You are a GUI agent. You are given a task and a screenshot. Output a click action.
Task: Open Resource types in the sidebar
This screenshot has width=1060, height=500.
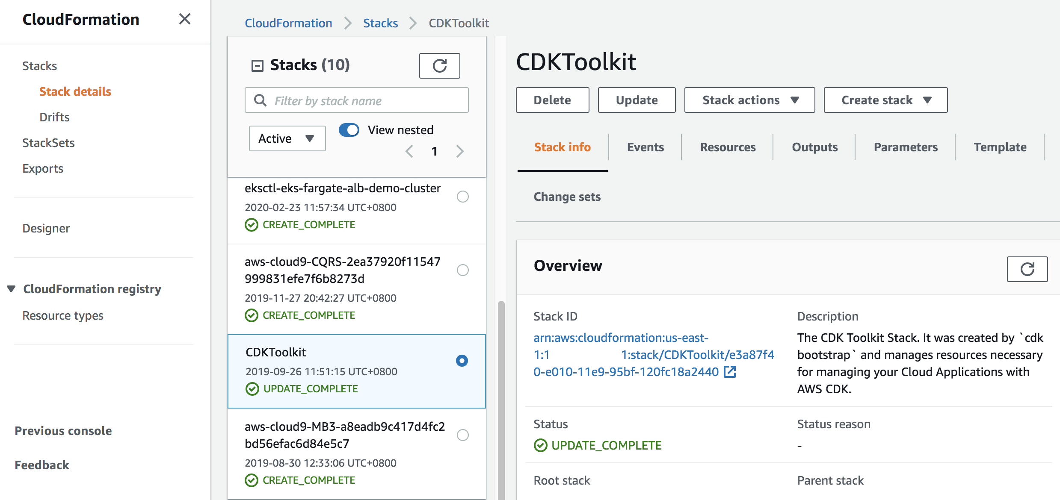point(63,315)
